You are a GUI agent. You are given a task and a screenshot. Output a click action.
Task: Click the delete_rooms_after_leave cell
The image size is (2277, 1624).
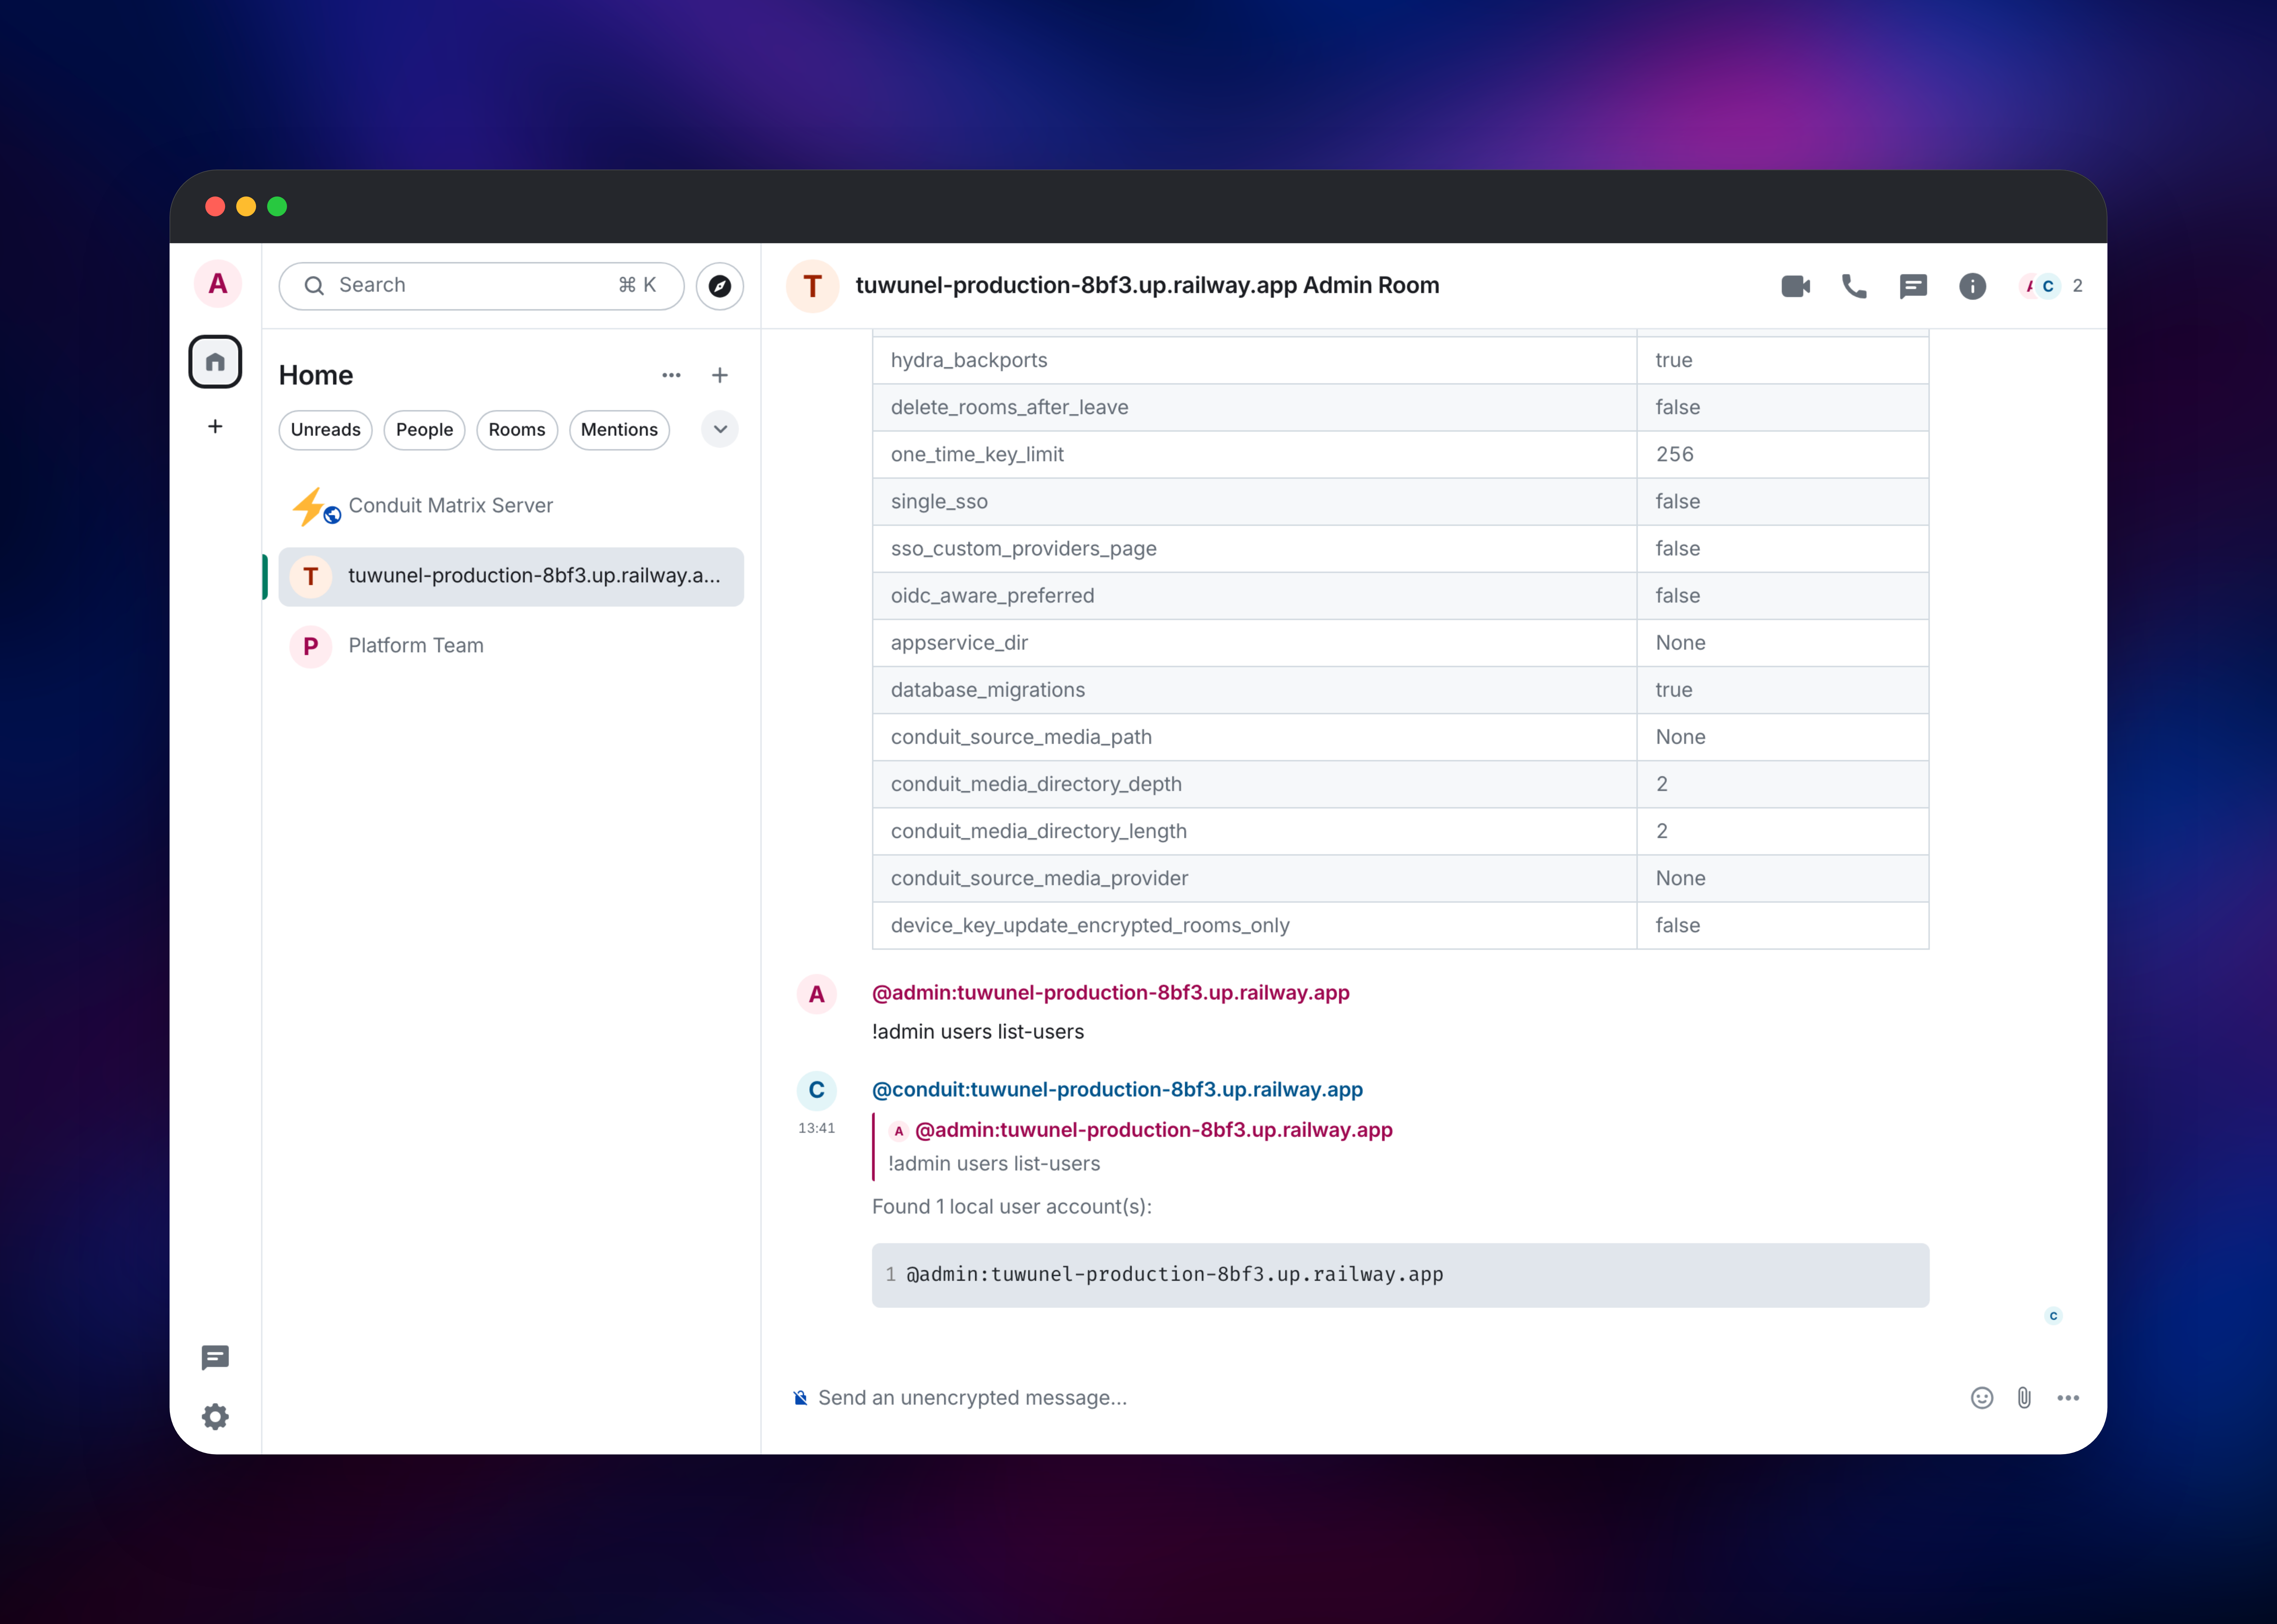(x=1254, y=407)
